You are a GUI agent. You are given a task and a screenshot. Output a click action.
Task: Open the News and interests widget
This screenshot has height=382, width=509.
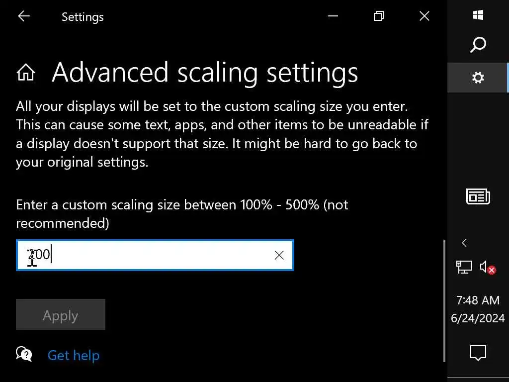[478, 197]
